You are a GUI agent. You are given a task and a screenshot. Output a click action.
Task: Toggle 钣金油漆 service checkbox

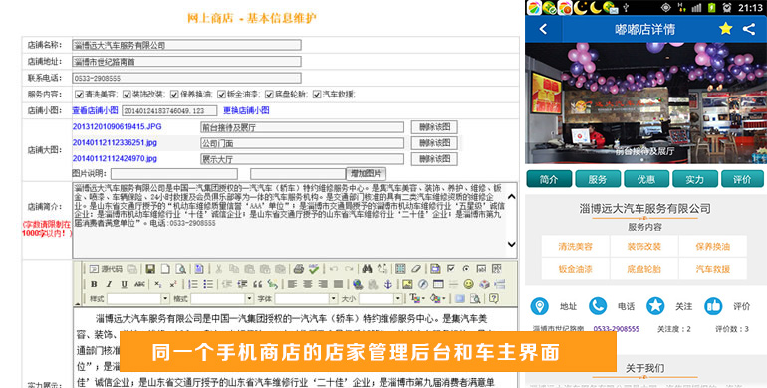tap(222, 94)
